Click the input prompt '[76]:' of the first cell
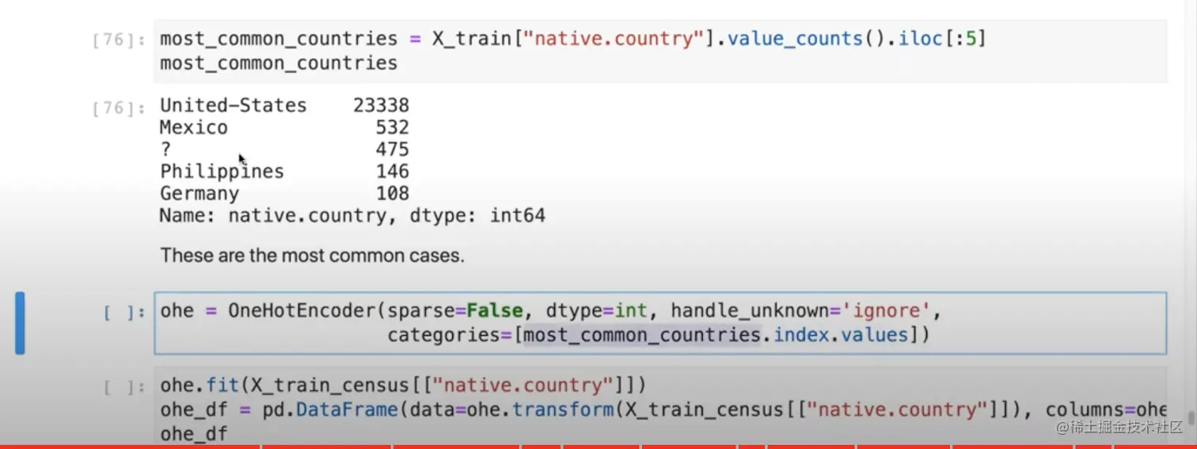Viewport: 1197px width, 449px height. 119,40
